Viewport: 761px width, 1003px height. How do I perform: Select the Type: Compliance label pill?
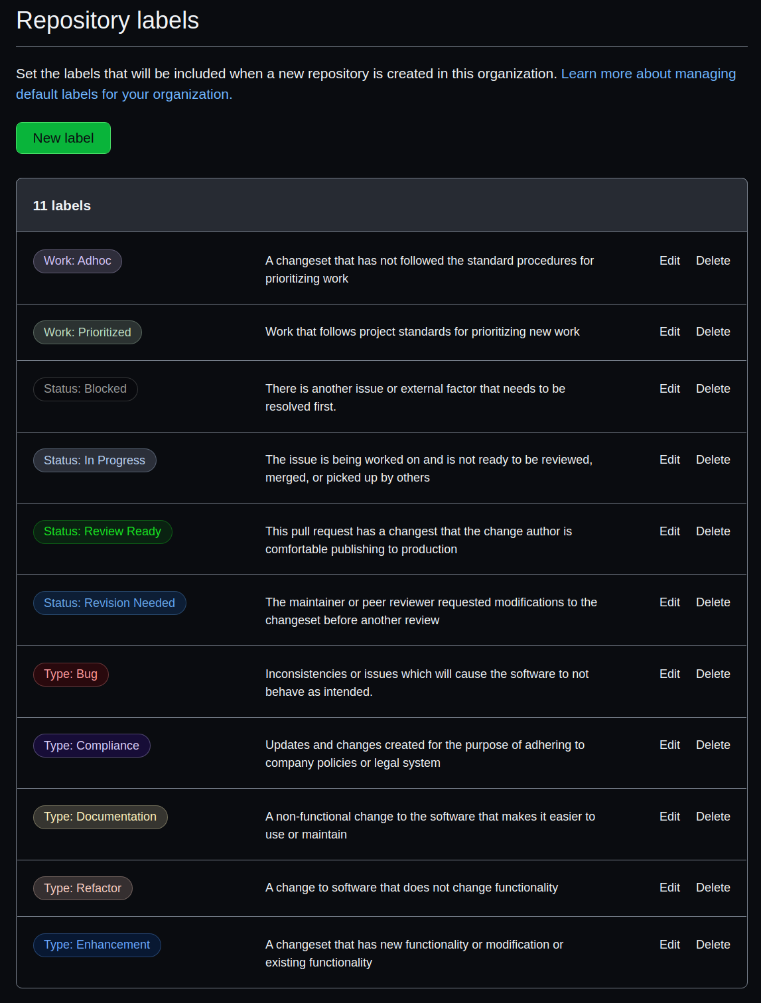(92, 746)
